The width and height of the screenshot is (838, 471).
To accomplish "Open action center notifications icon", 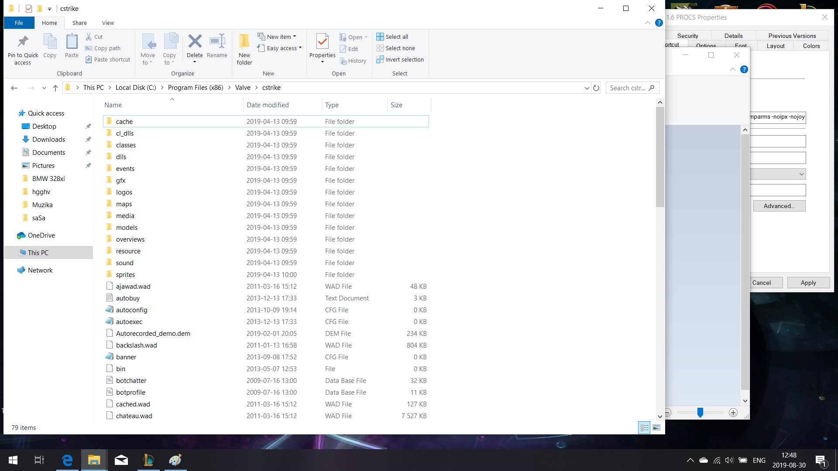I will [821, 461].
